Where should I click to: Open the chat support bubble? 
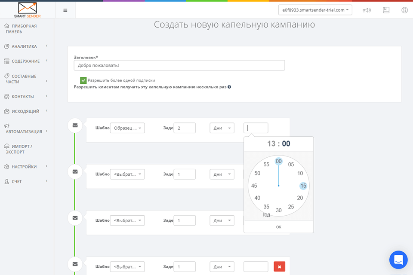[x=398, y=260]
